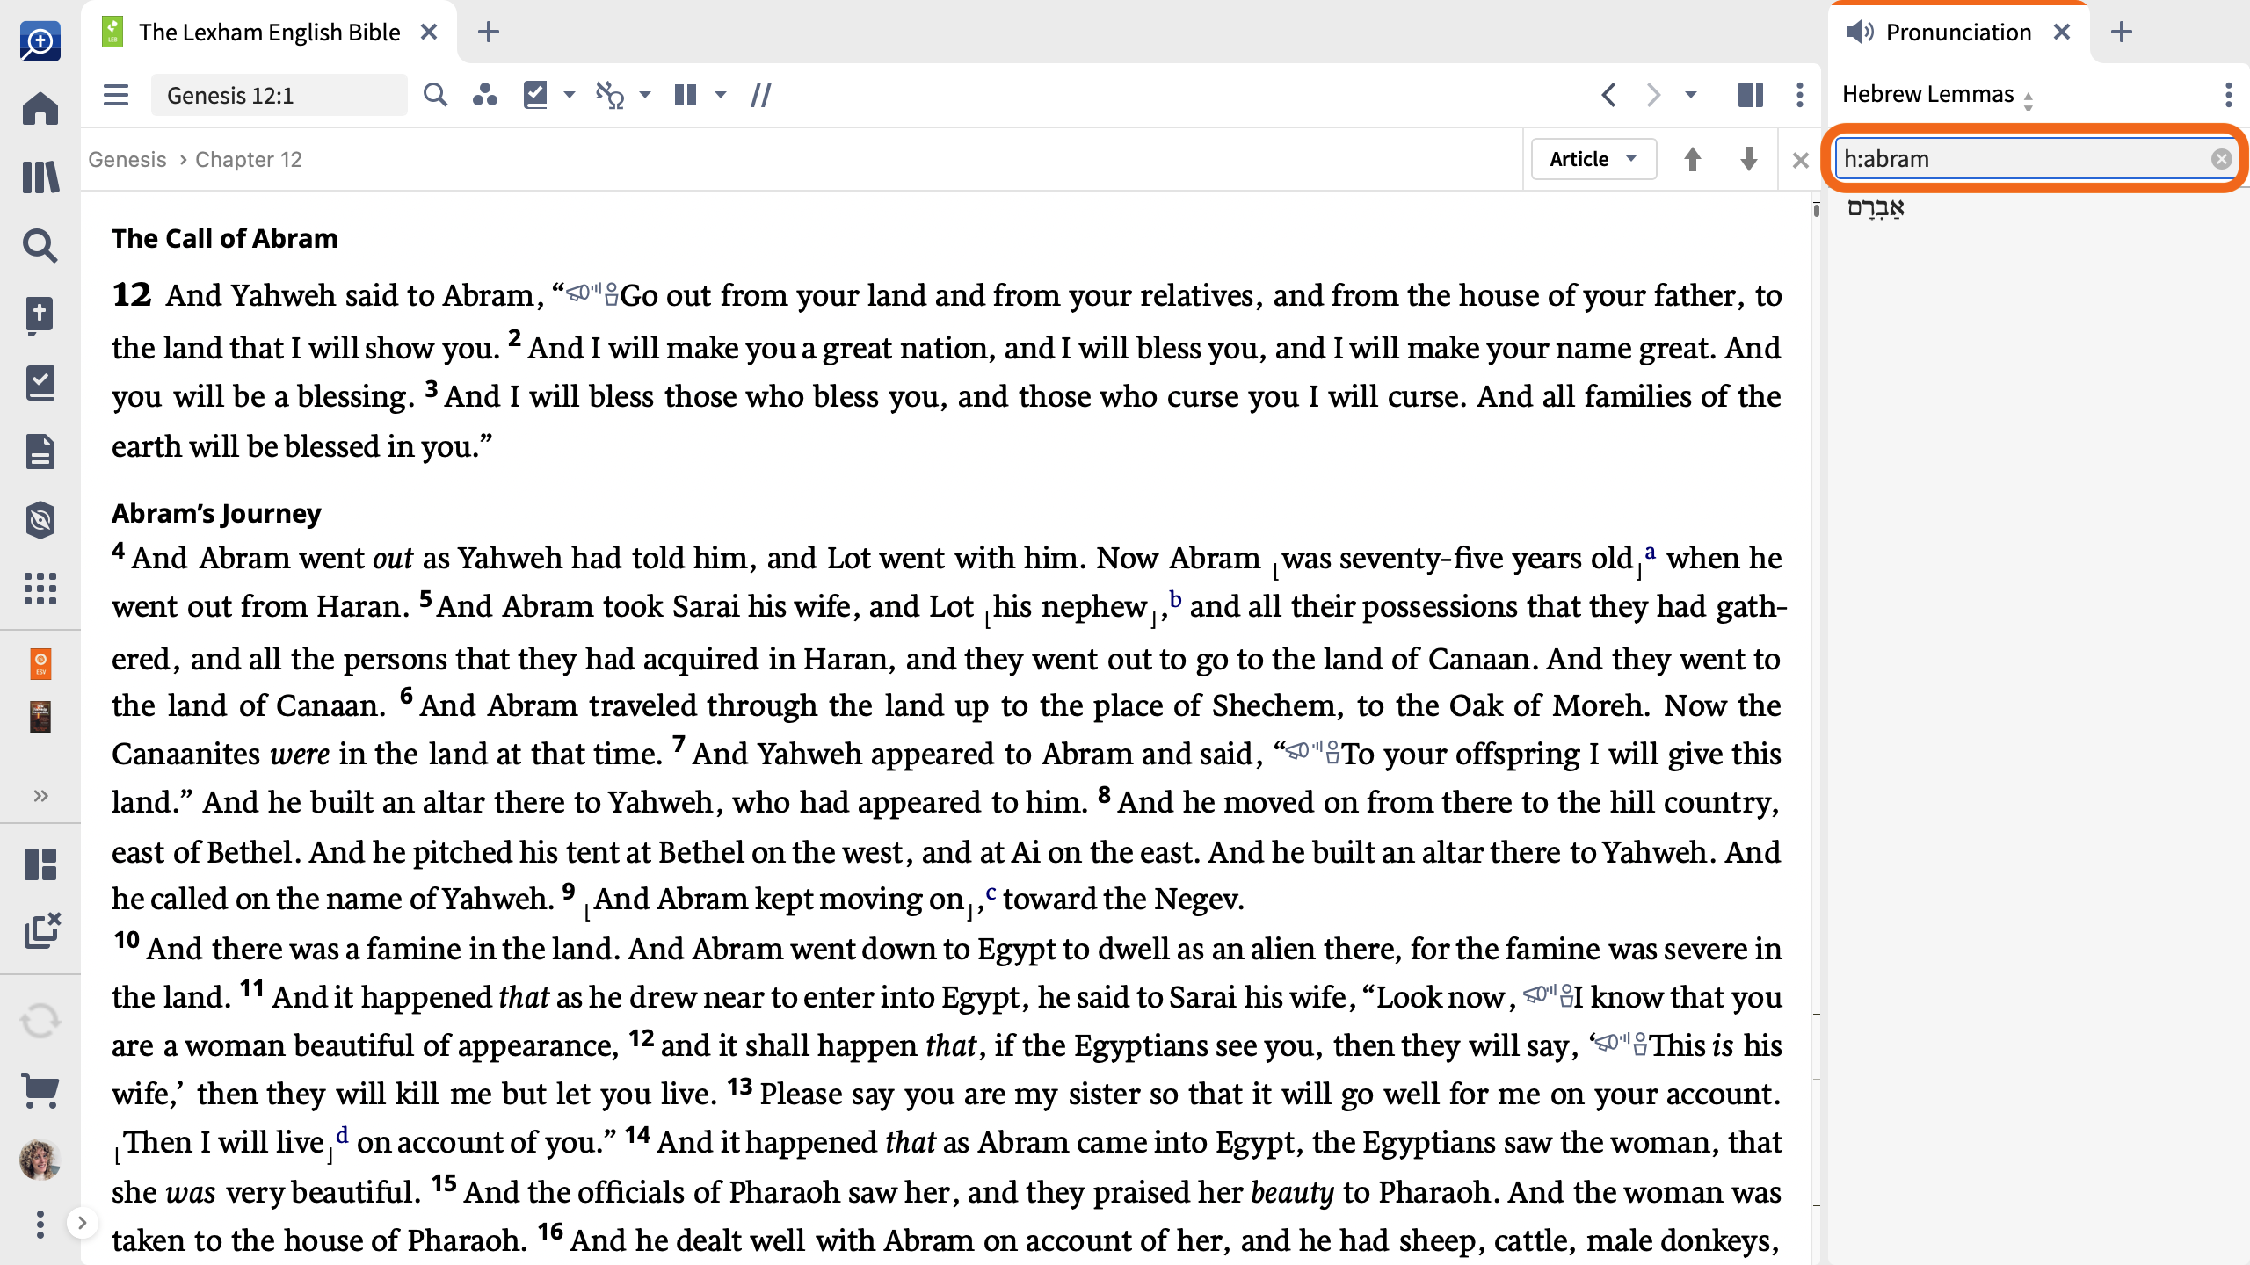Toggle the split panel view icon
Viewport: 2250px width, 1265px height.
(x=1751, y=95)
